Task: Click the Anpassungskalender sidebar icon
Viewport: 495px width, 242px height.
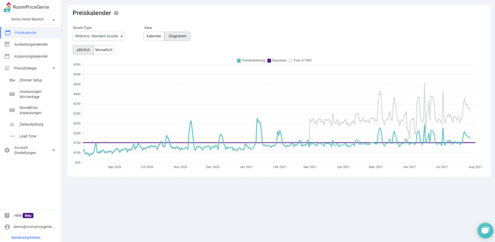Action: pyautogui.click(x=7, y=56)
